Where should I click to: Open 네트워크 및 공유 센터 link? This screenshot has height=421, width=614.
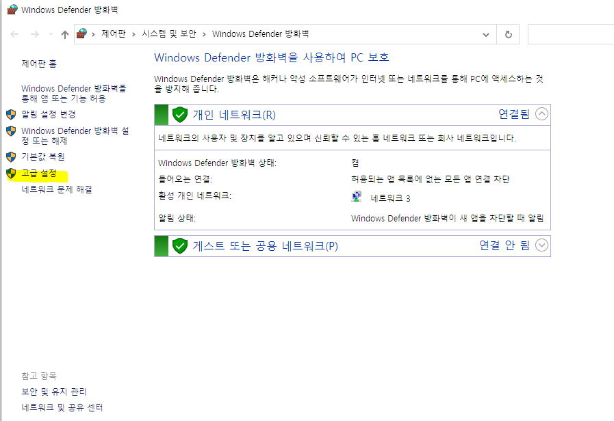point(62,408)
